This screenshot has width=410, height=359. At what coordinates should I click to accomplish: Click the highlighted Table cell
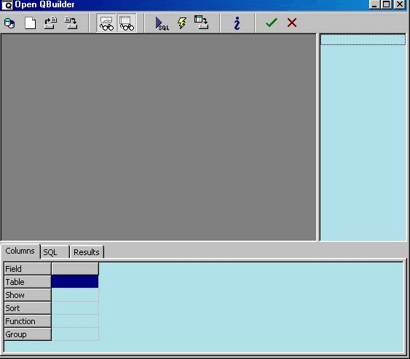(x=75, y=282)
